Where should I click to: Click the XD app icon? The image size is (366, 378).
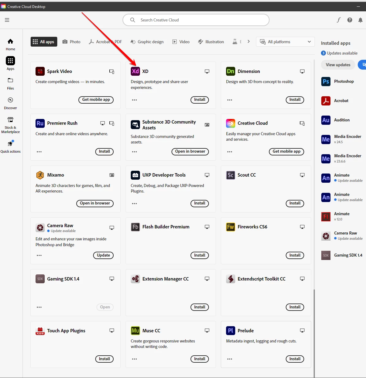click(135, 71)
